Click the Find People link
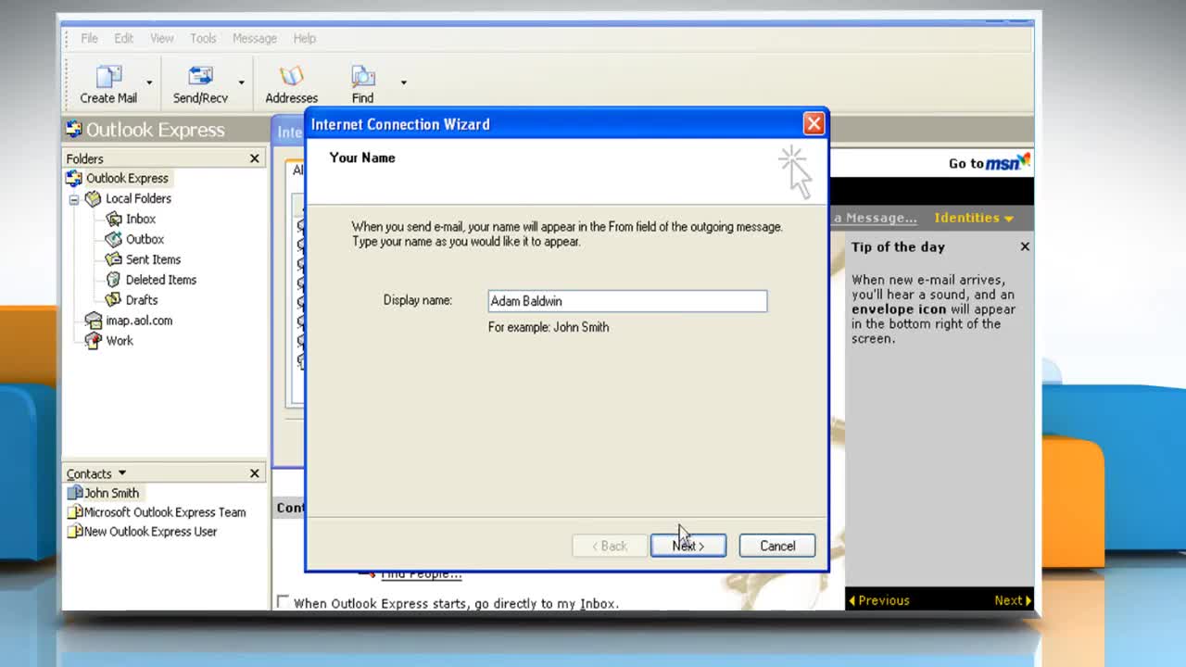1186x667 pixels. click(422, 575)
